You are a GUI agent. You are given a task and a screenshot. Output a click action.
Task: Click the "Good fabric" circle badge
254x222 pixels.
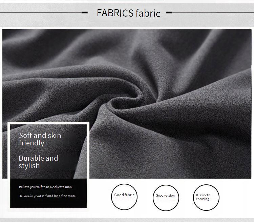click(124, 197)
